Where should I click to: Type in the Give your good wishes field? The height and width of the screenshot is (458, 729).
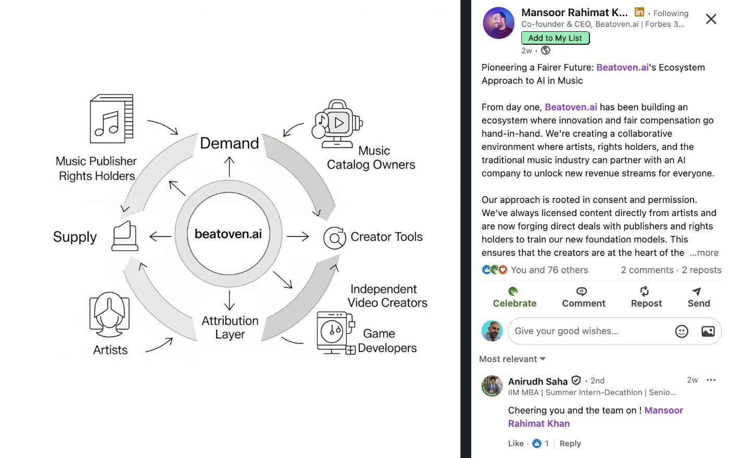(588, 331)
